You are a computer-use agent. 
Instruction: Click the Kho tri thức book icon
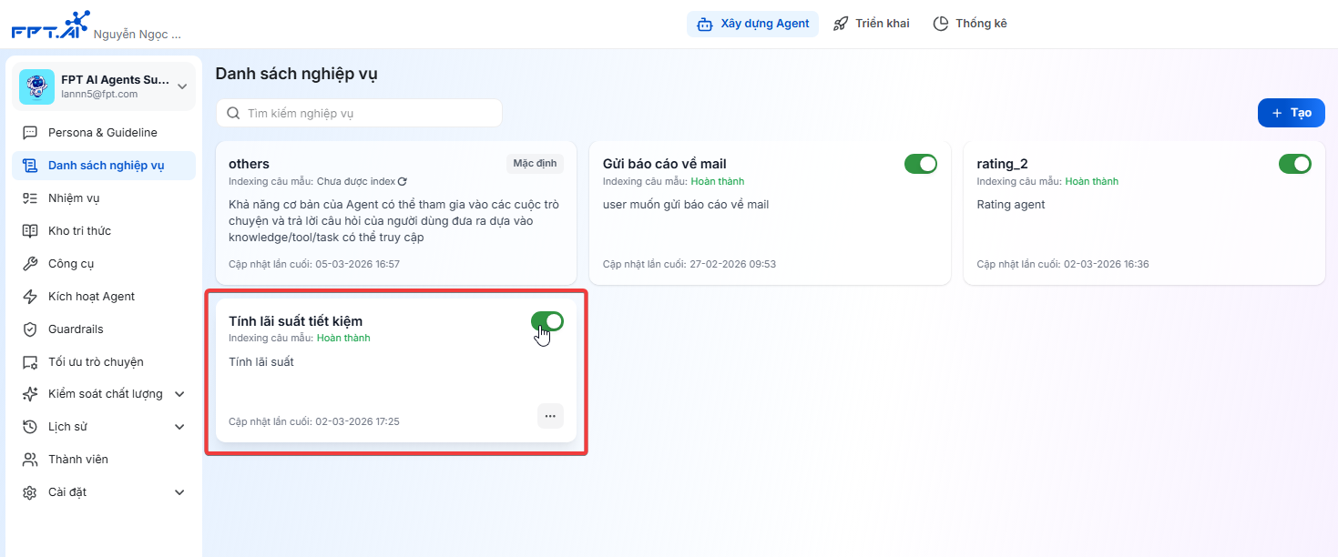(30, 231)
